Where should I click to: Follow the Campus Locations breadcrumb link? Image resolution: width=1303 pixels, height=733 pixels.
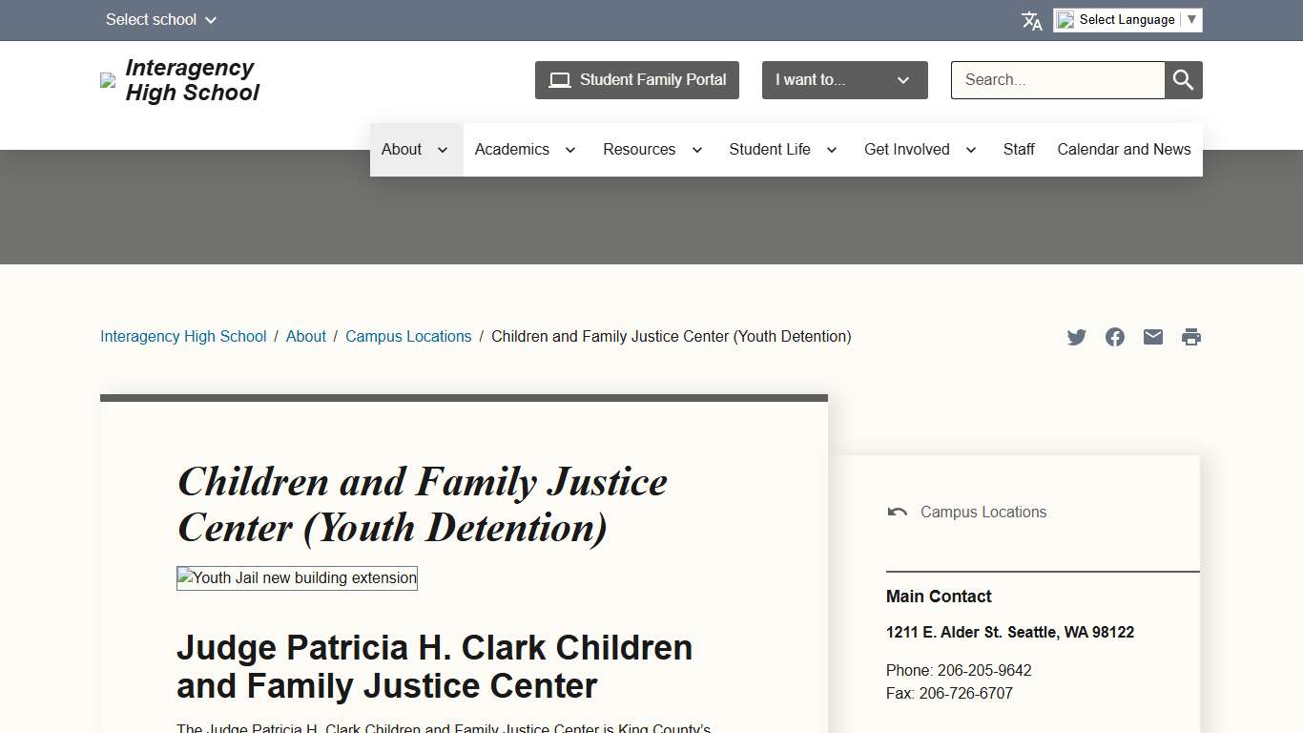coord(408,336)
